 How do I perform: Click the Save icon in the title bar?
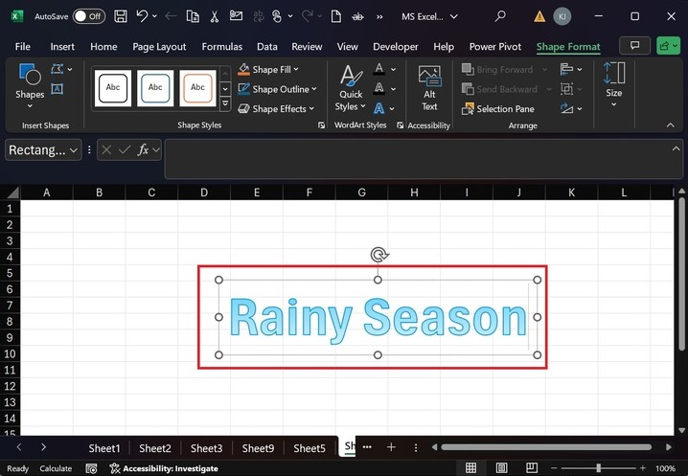click(121, 16)
